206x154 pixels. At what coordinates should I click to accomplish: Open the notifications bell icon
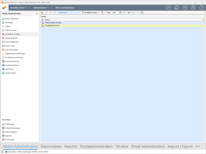pos(177,8)
